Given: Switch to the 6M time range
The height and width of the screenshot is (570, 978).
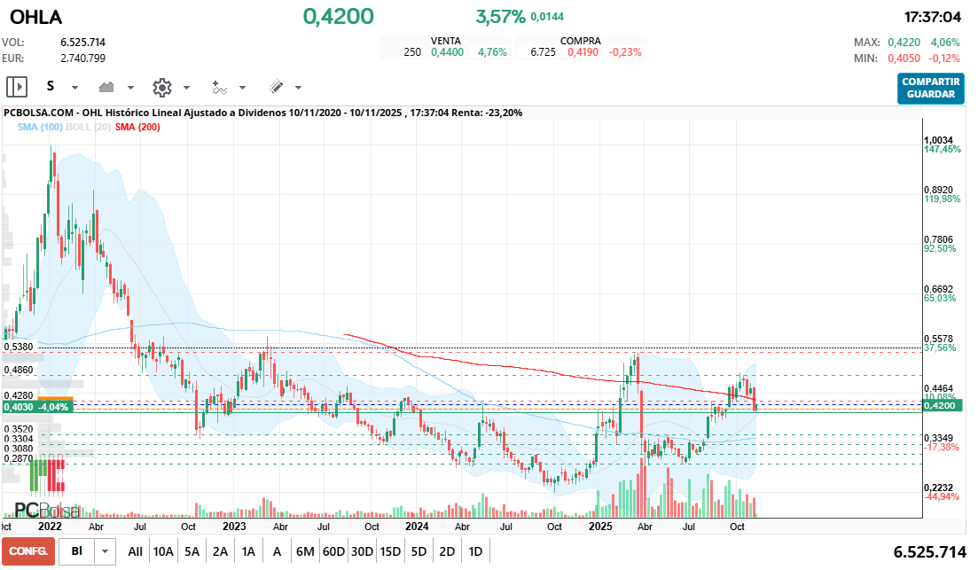Looking at the screenshot, I should point(305,551).
